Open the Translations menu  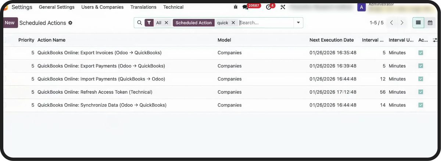pyautogui.click(x=143, y=7)
